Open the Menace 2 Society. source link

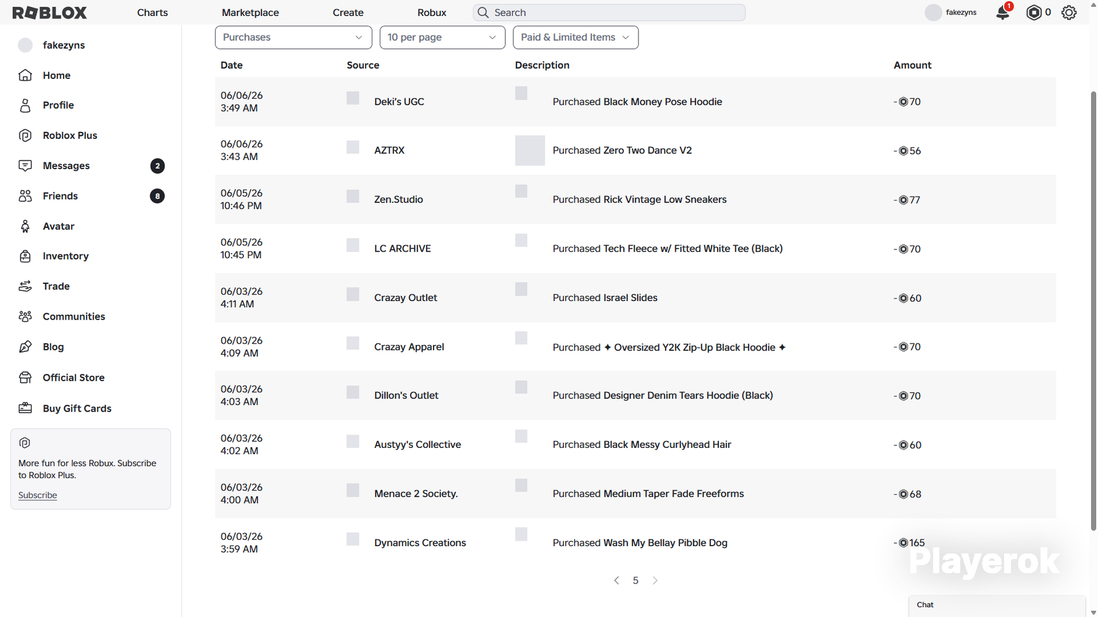point(416,494)
